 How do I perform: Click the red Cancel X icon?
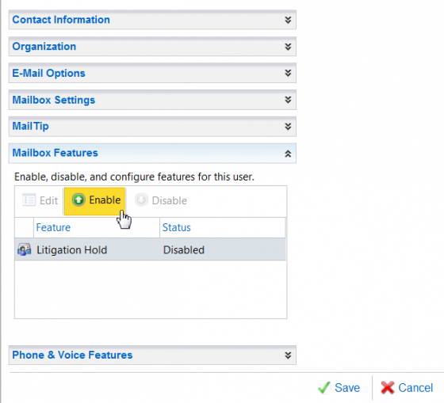point(388,387)
